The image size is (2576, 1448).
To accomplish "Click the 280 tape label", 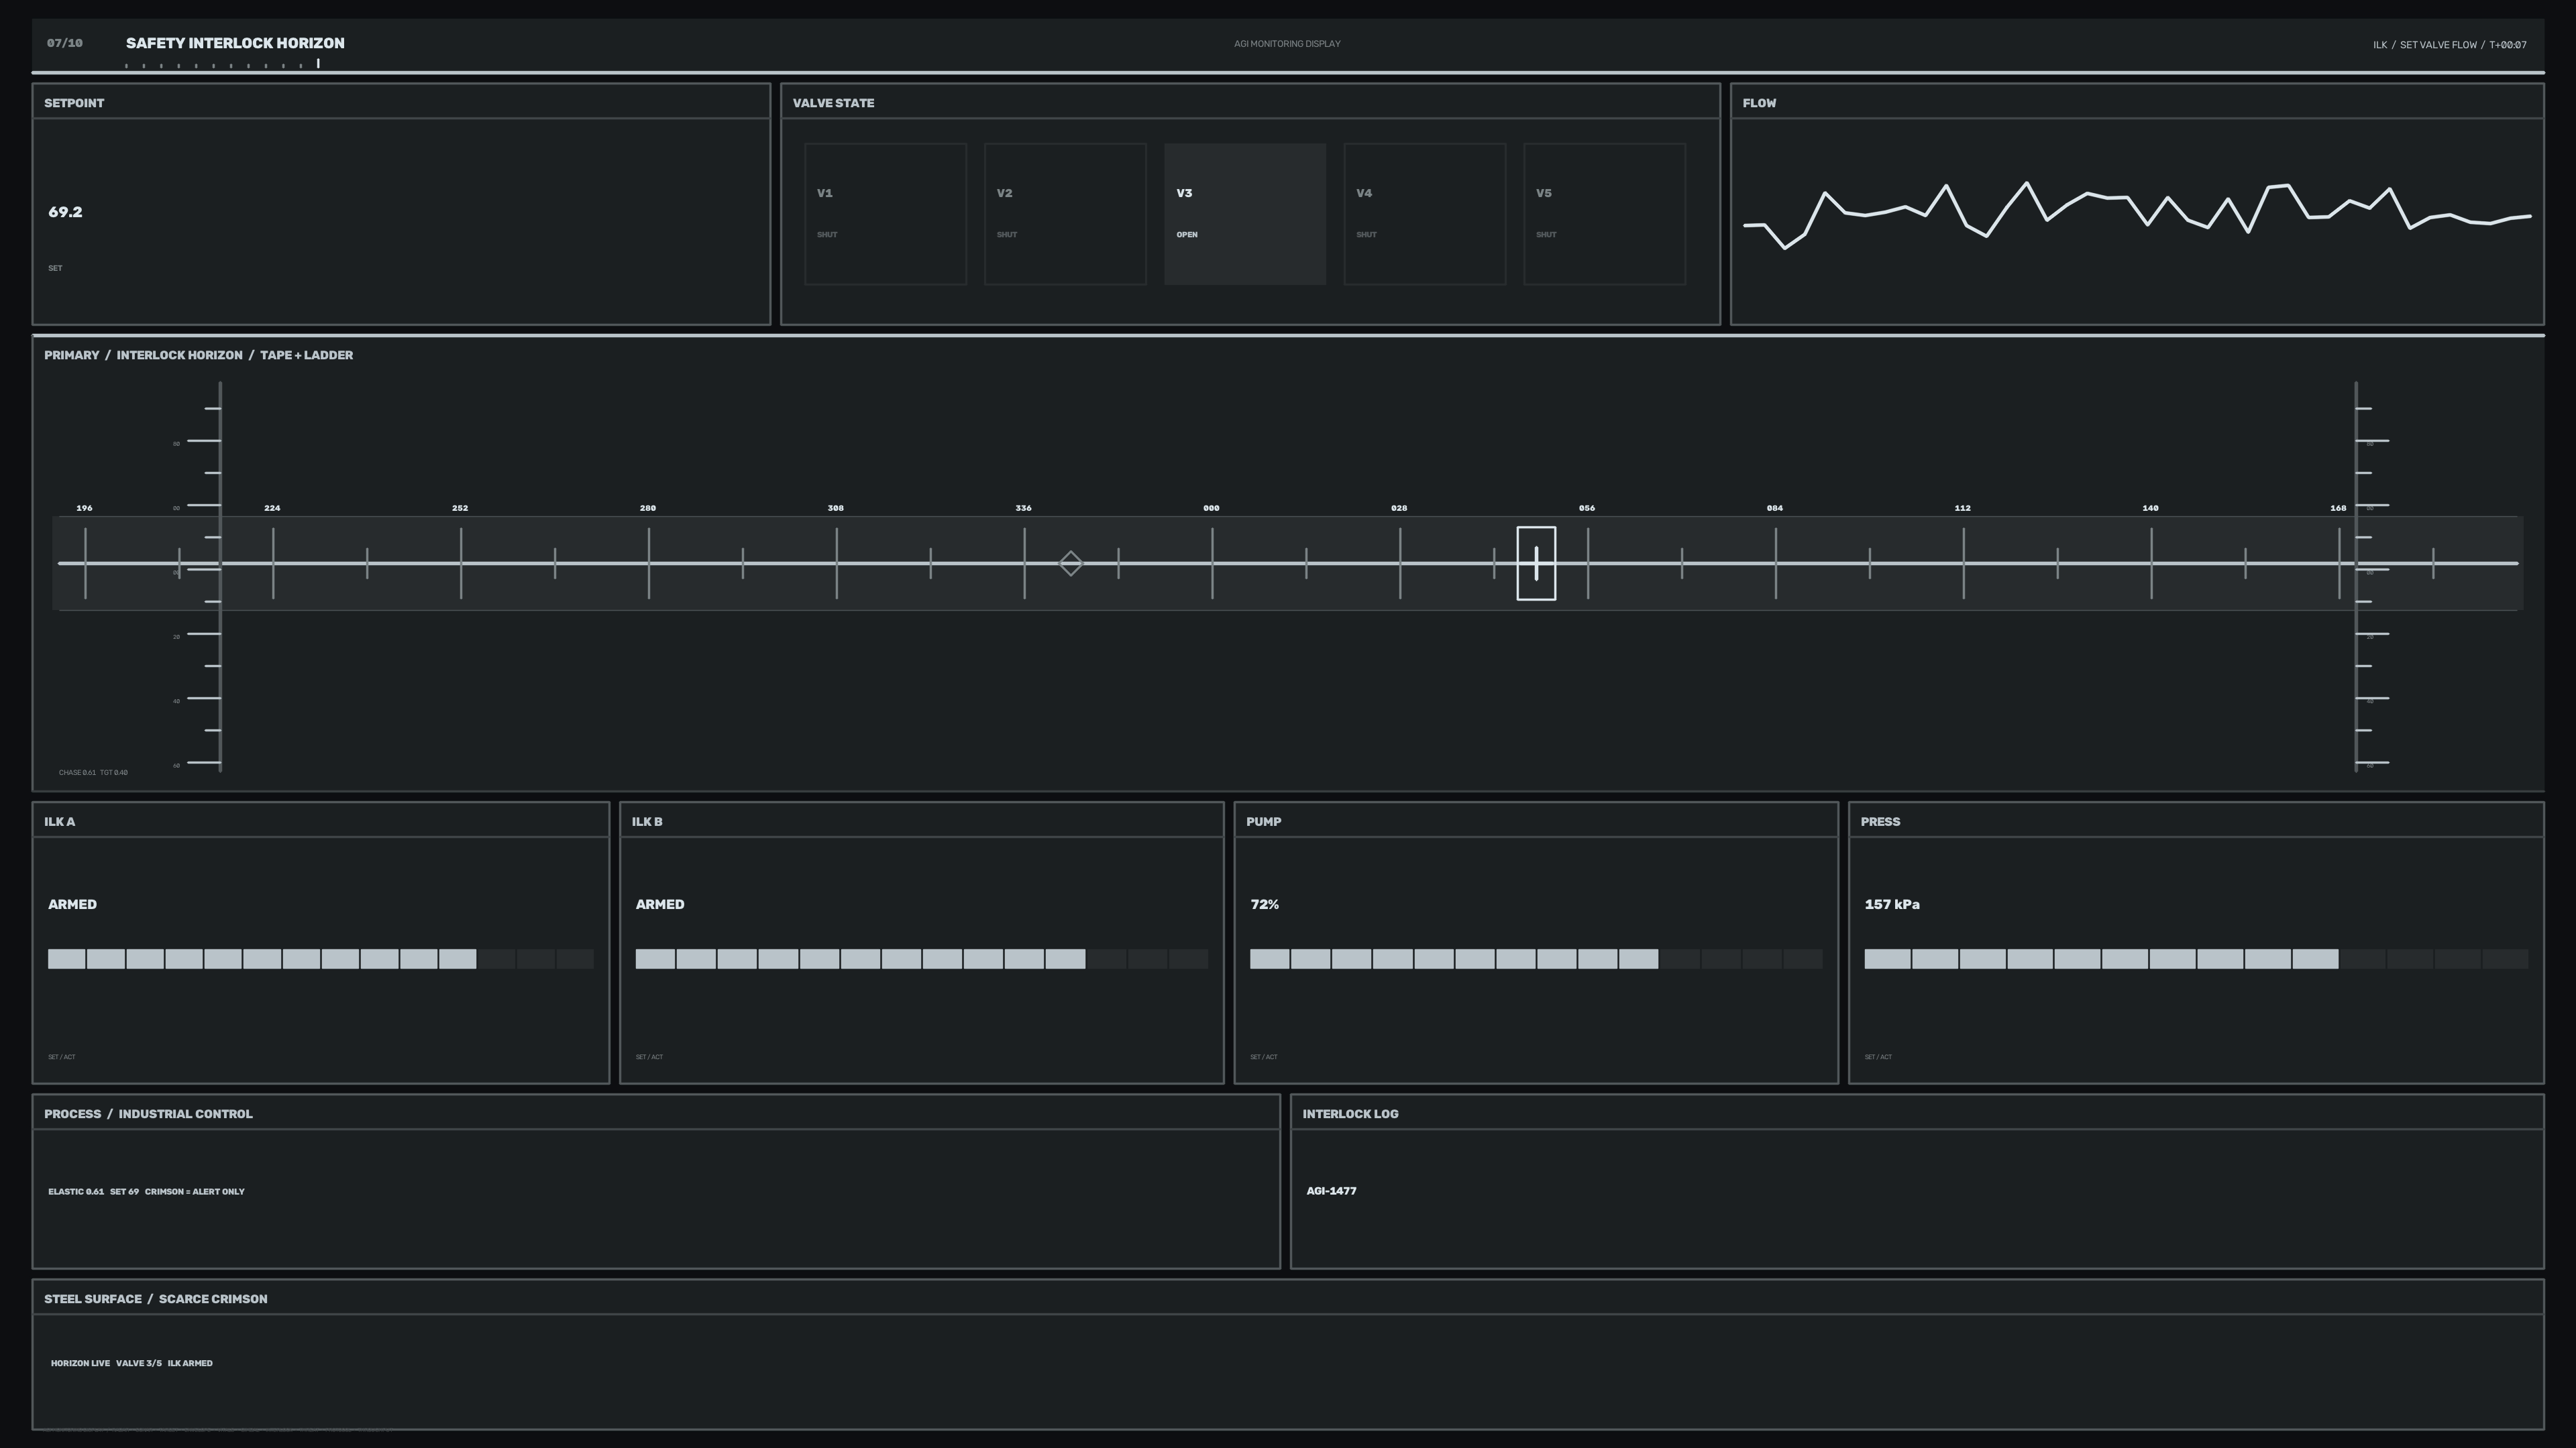I will (648, 507).
